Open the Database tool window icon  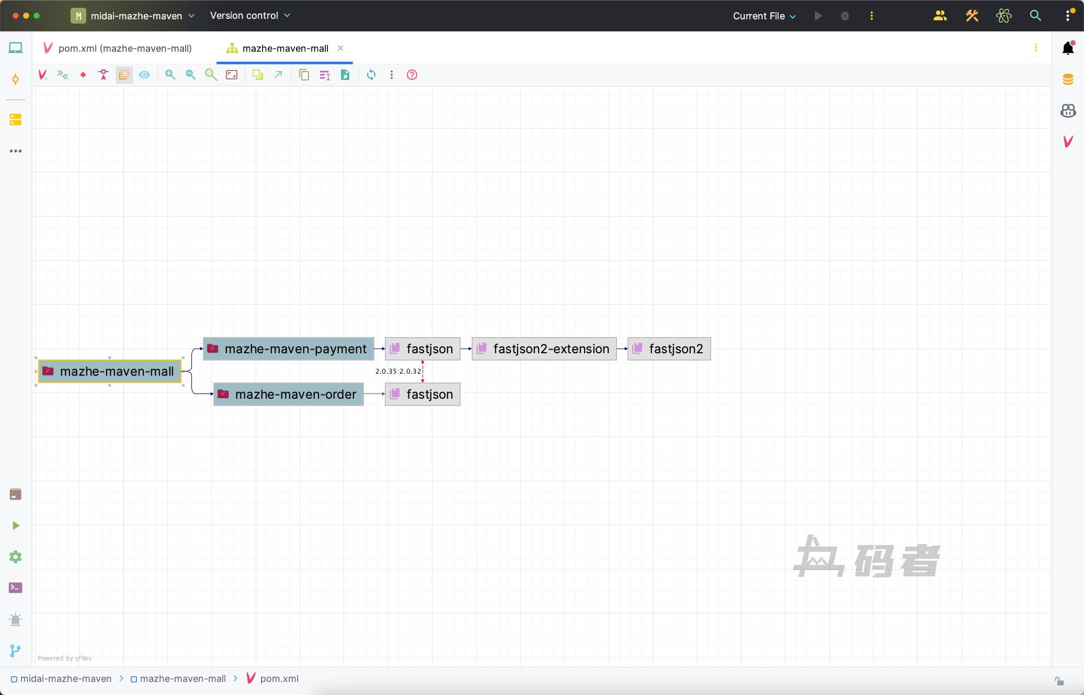pyautogui.click(x=1068, y=79)
